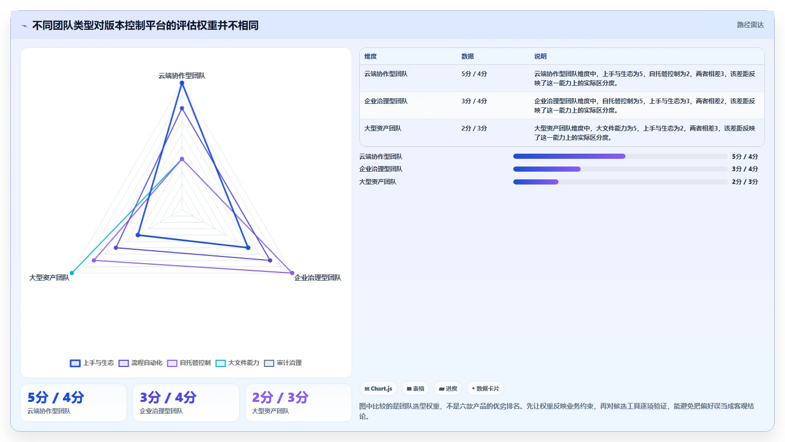
Task: Click the 云端协作型团队 progress bar
Action: pyautogui.click(x=620, y=156)
